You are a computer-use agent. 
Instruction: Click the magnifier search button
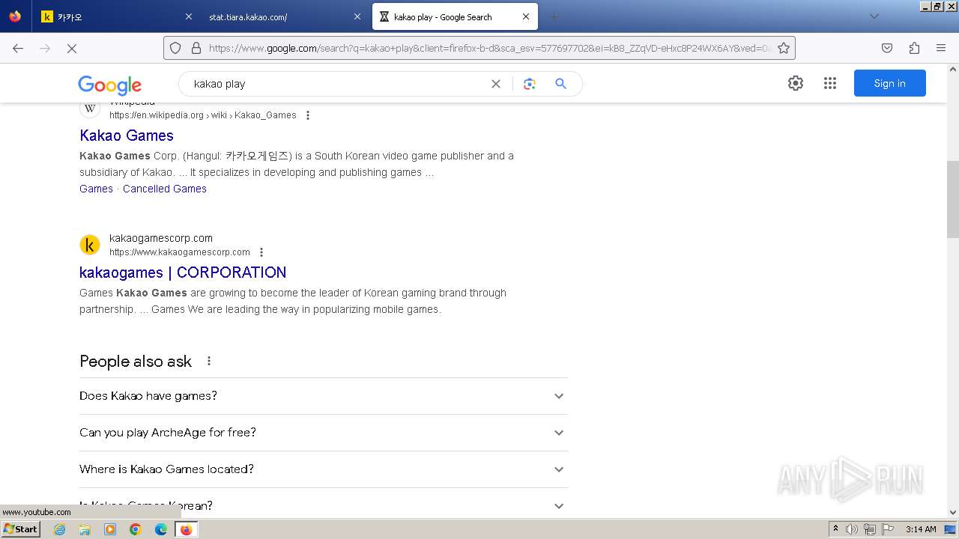560,84
